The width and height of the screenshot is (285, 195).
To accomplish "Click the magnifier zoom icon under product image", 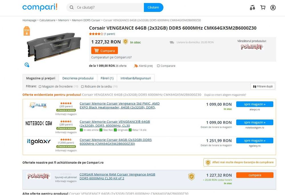I will pyautogui.click(x=27, y=65).
